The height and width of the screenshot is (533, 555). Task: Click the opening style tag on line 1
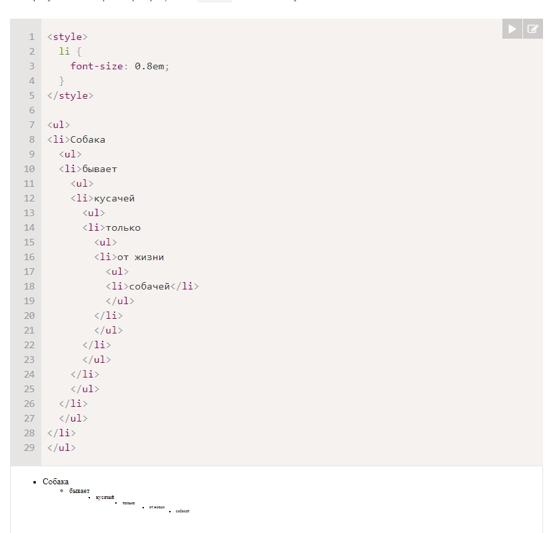coord(67,37)
